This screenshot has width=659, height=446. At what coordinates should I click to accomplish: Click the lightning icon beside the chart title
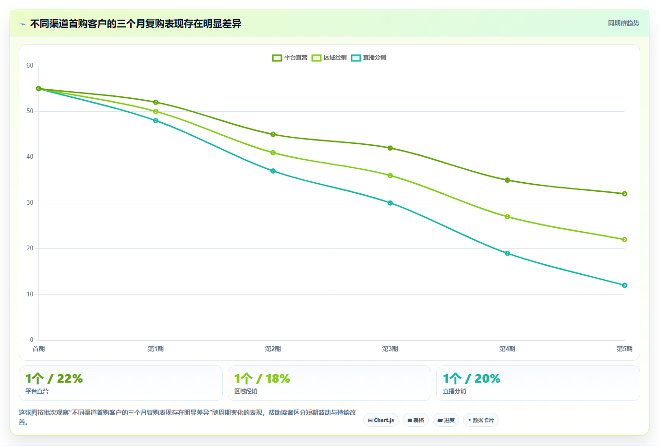click(x=23, y=24)
